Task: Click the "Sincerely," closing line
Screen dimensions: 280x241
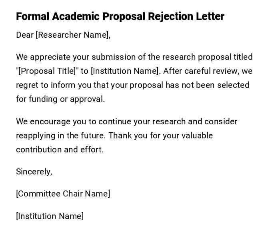Action: pos(34,172)
